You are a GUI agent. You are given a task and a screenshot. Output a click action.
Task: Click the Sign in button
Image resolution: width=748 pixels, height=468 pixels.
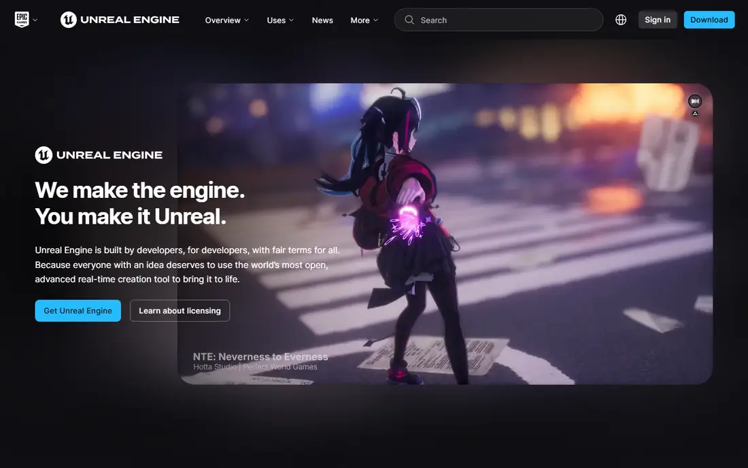(x=658, y=20)
